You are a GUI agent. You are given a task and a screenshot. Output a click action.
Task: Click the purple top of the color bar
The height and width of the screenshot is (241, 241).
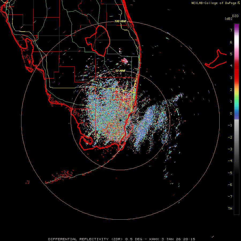click(x=236, y=26)
